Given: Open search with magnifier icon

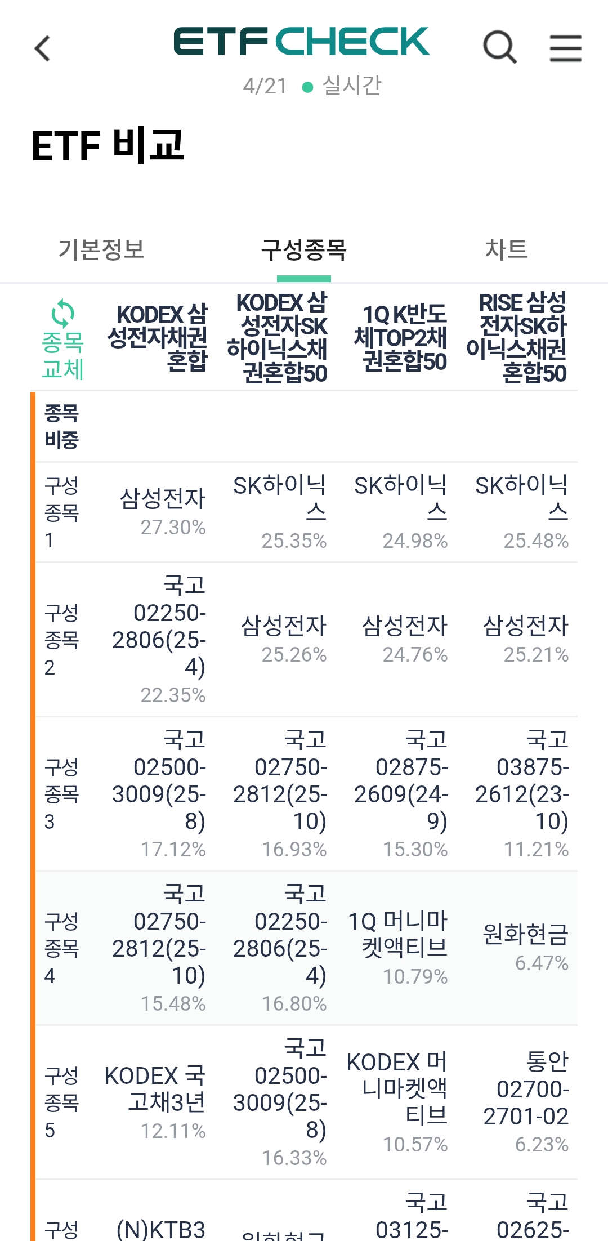Looking at the screenshot, I should [499, 47].
